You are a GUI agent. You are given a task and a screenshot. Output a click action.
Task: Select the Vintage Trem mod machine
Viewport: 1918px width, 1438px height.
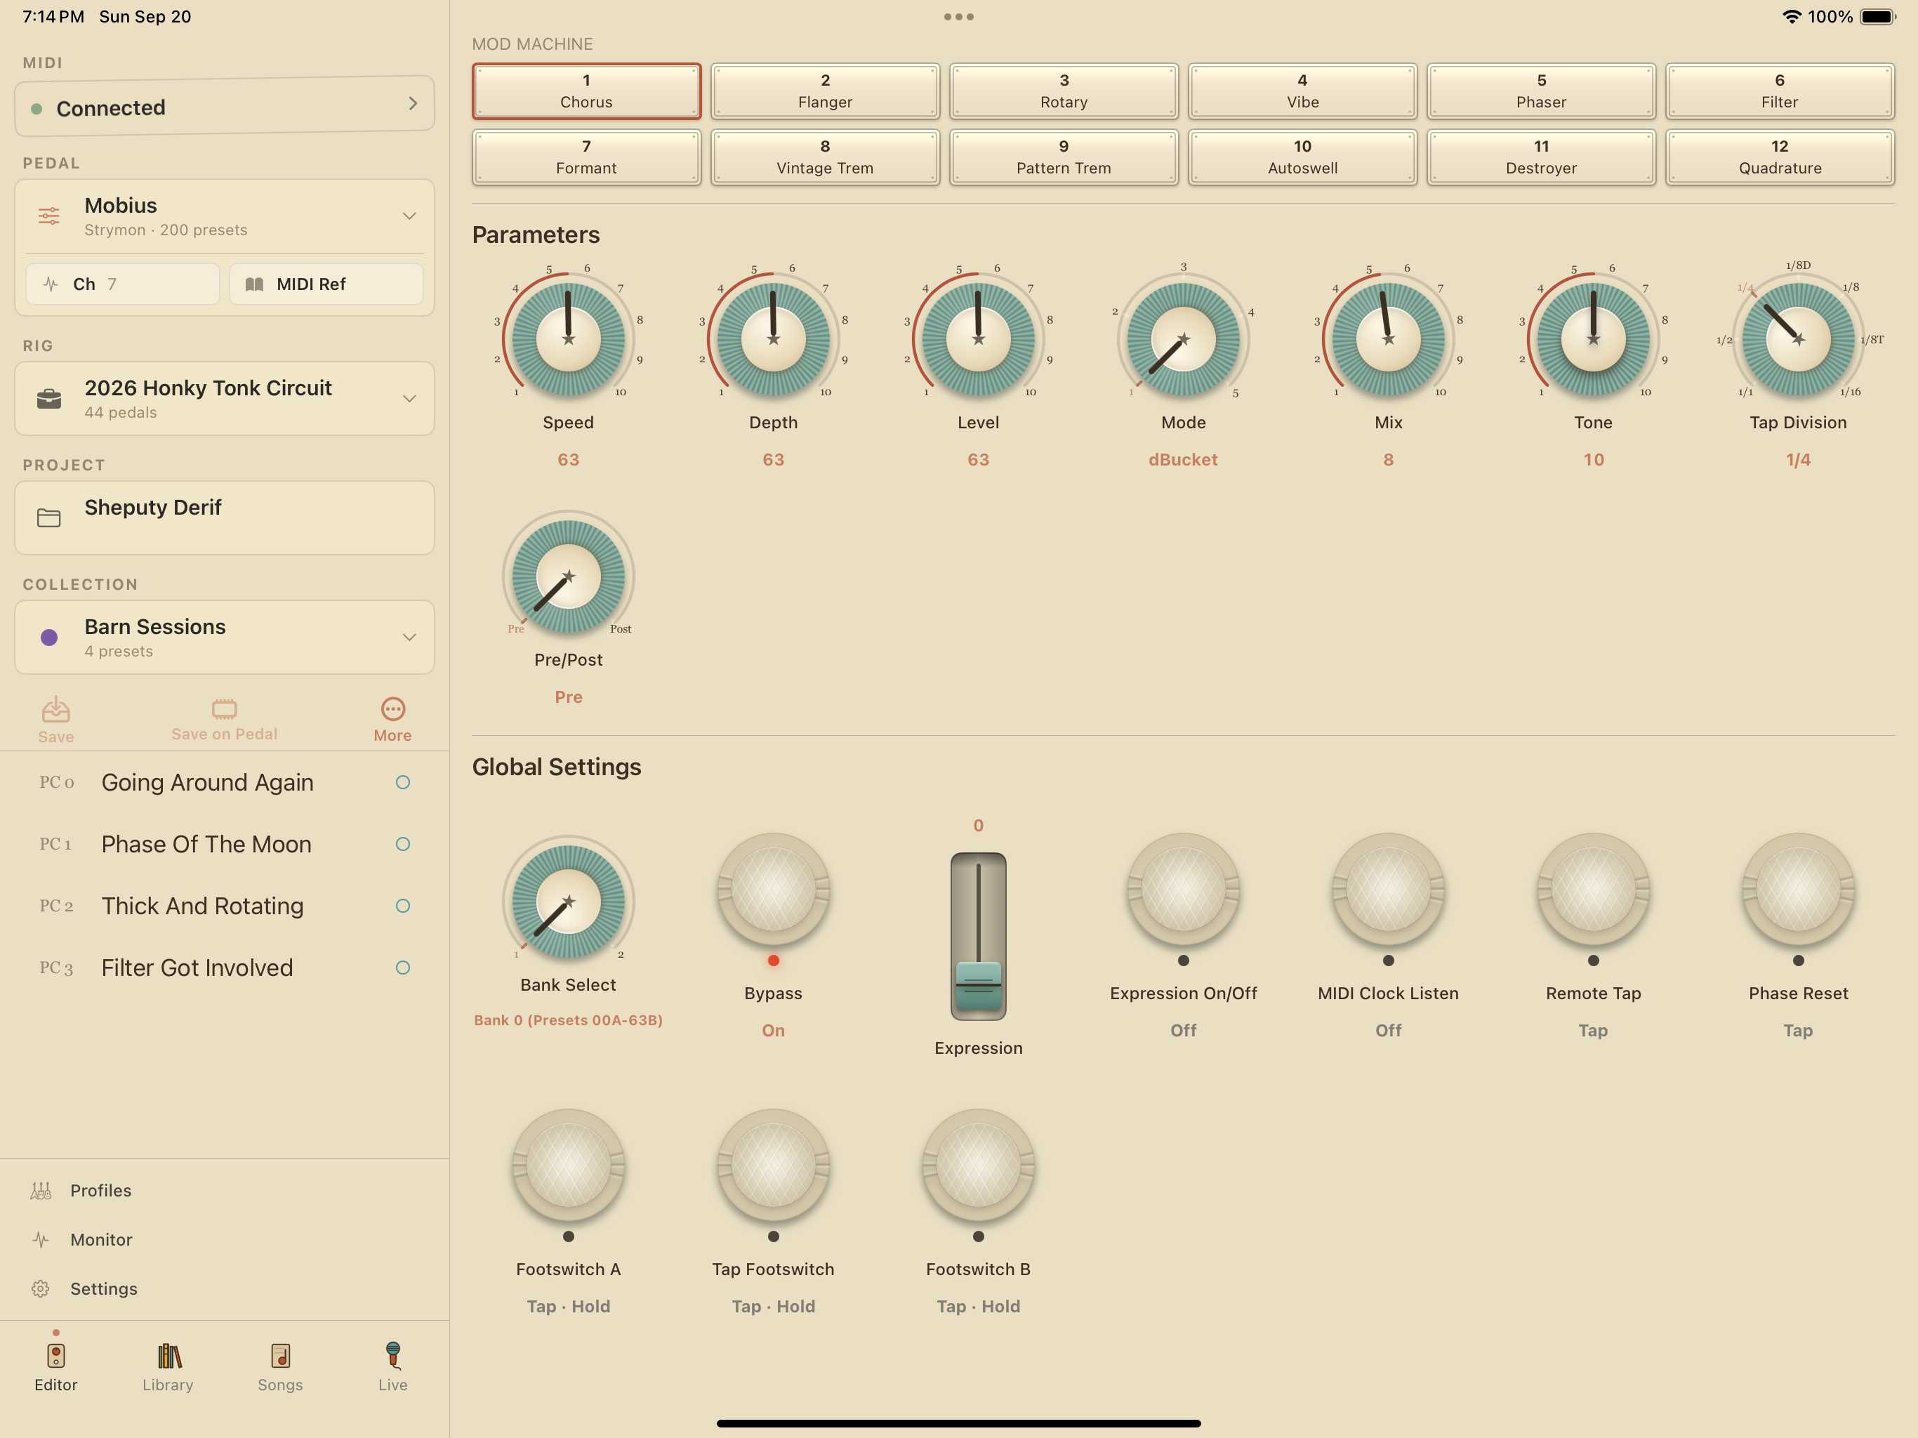[826, 157]
